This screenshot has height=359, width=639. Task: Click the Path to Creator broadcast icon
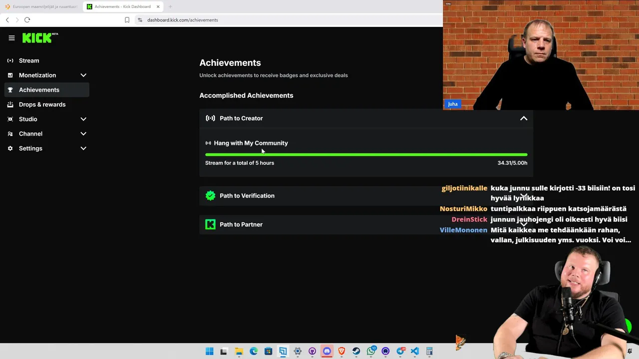point(210,118)
